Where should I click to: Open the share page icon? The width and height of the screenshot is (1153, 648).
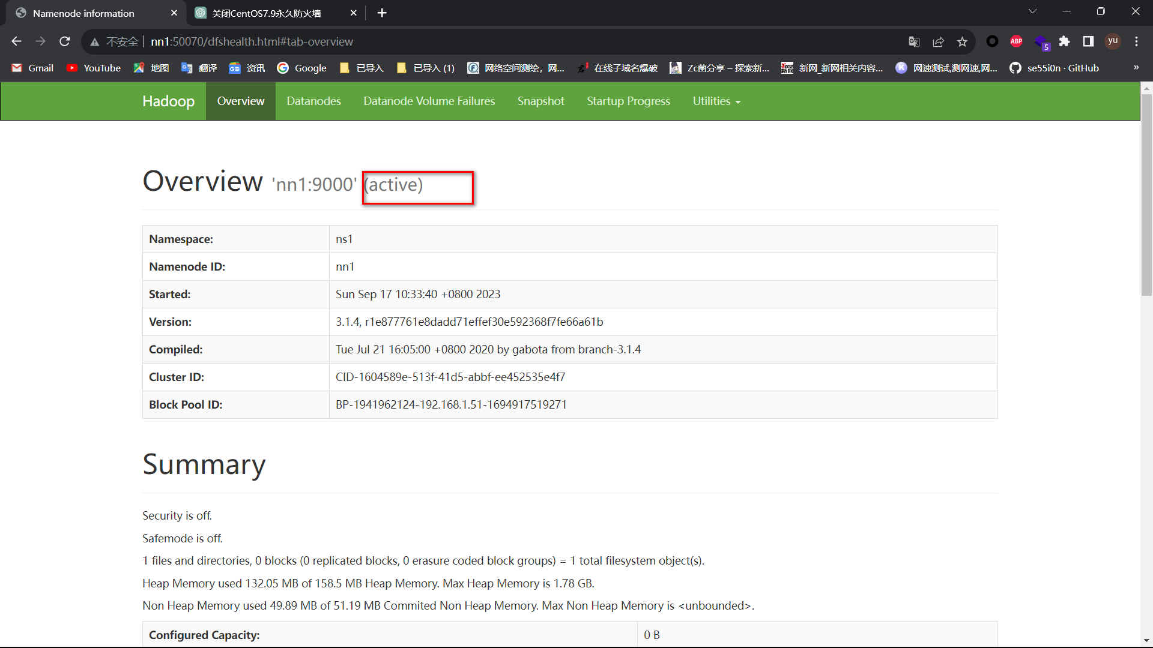pos(938,41)
